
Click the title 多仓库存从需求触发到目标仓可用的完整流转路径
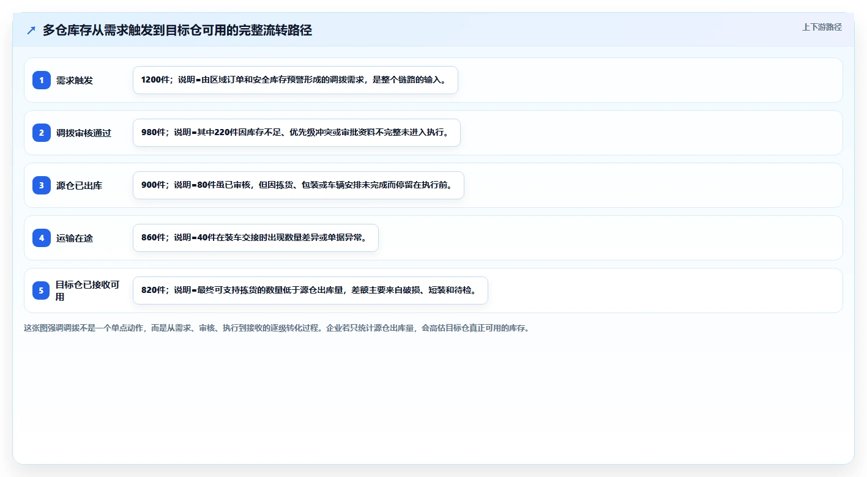[x=177, y=31]
